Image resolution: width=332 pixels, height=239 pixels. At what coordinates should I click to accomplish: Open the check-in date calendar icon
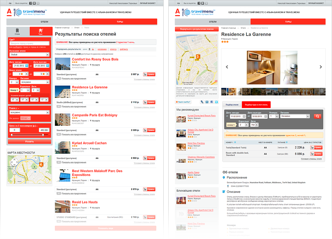coord(26,66)
